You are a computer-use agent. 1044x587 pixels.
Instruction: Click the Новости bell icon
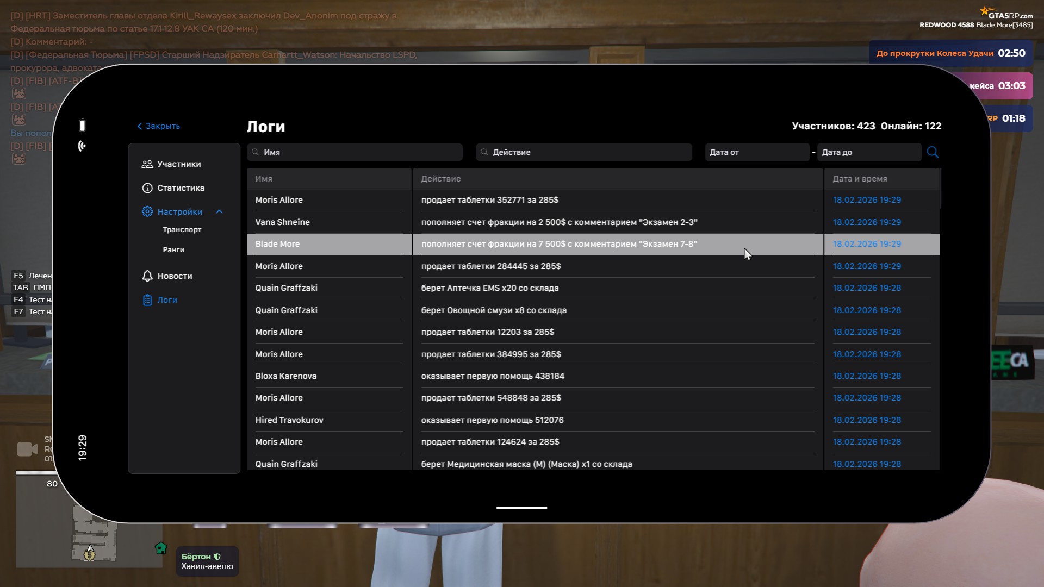point(147,276)
